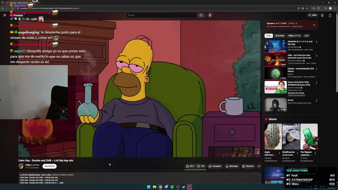The image size is (338, 190).
Task: Open options for Modificación es de coche short
Action: pyautogui.click(x=297, y=153)
